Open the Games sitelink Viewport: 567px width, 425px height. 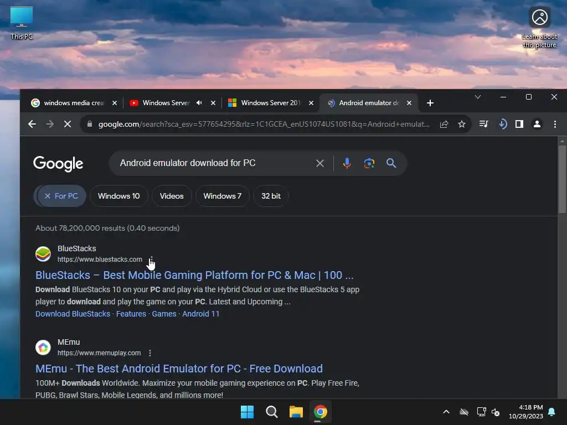[164, 314]
